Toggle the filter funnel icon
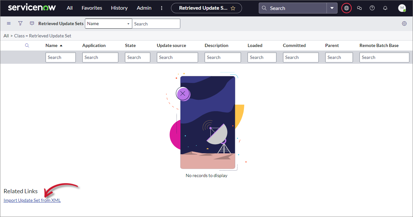This screenshot has height=217, width=413. tap(20, 24)
